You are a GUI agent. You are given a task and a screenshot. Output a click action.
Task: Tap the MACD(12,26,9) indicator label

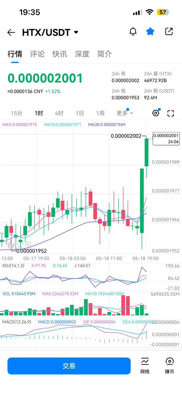tap(17, 322)
